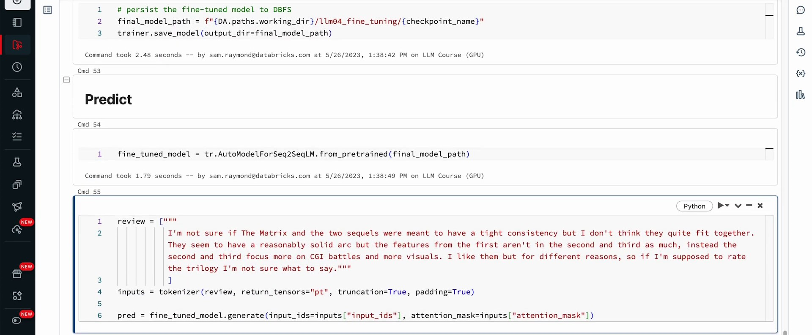
Task: Open the cell actions chevron menu on Cmd 55
Action: tap(738, 206)
